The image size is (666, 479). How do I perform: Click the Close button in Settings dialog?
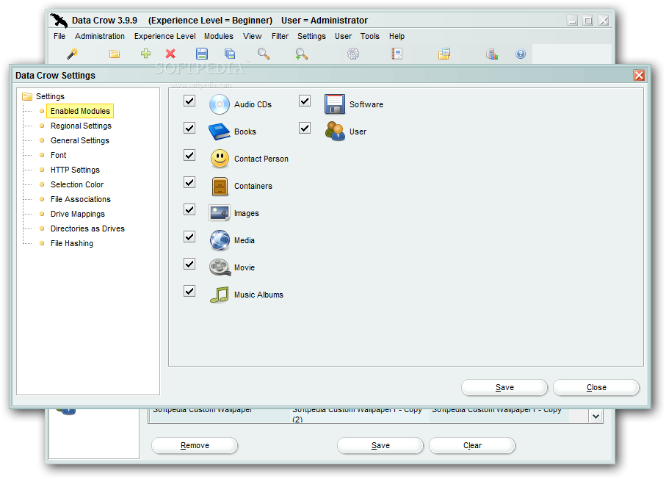(x=596, y=387)
